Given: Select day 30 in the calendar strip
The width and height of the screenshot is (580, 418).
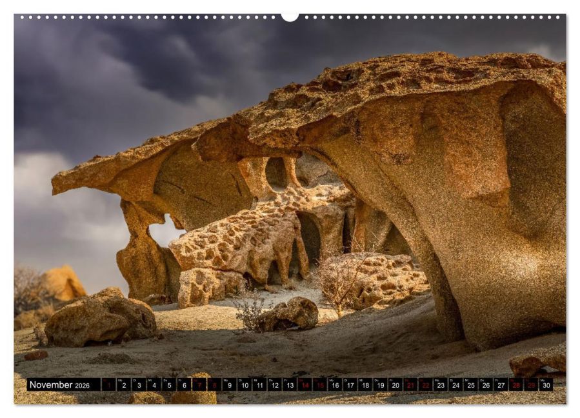Looking at the screenshot, I should [546, 385].
